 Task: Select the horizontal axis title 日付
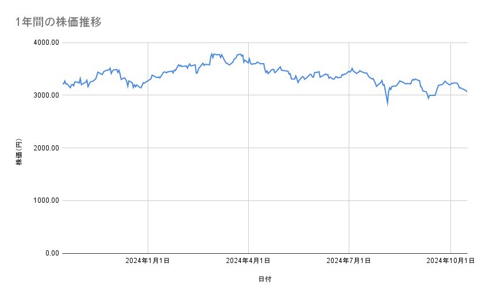pyautogui.click(x=265, y=279)
